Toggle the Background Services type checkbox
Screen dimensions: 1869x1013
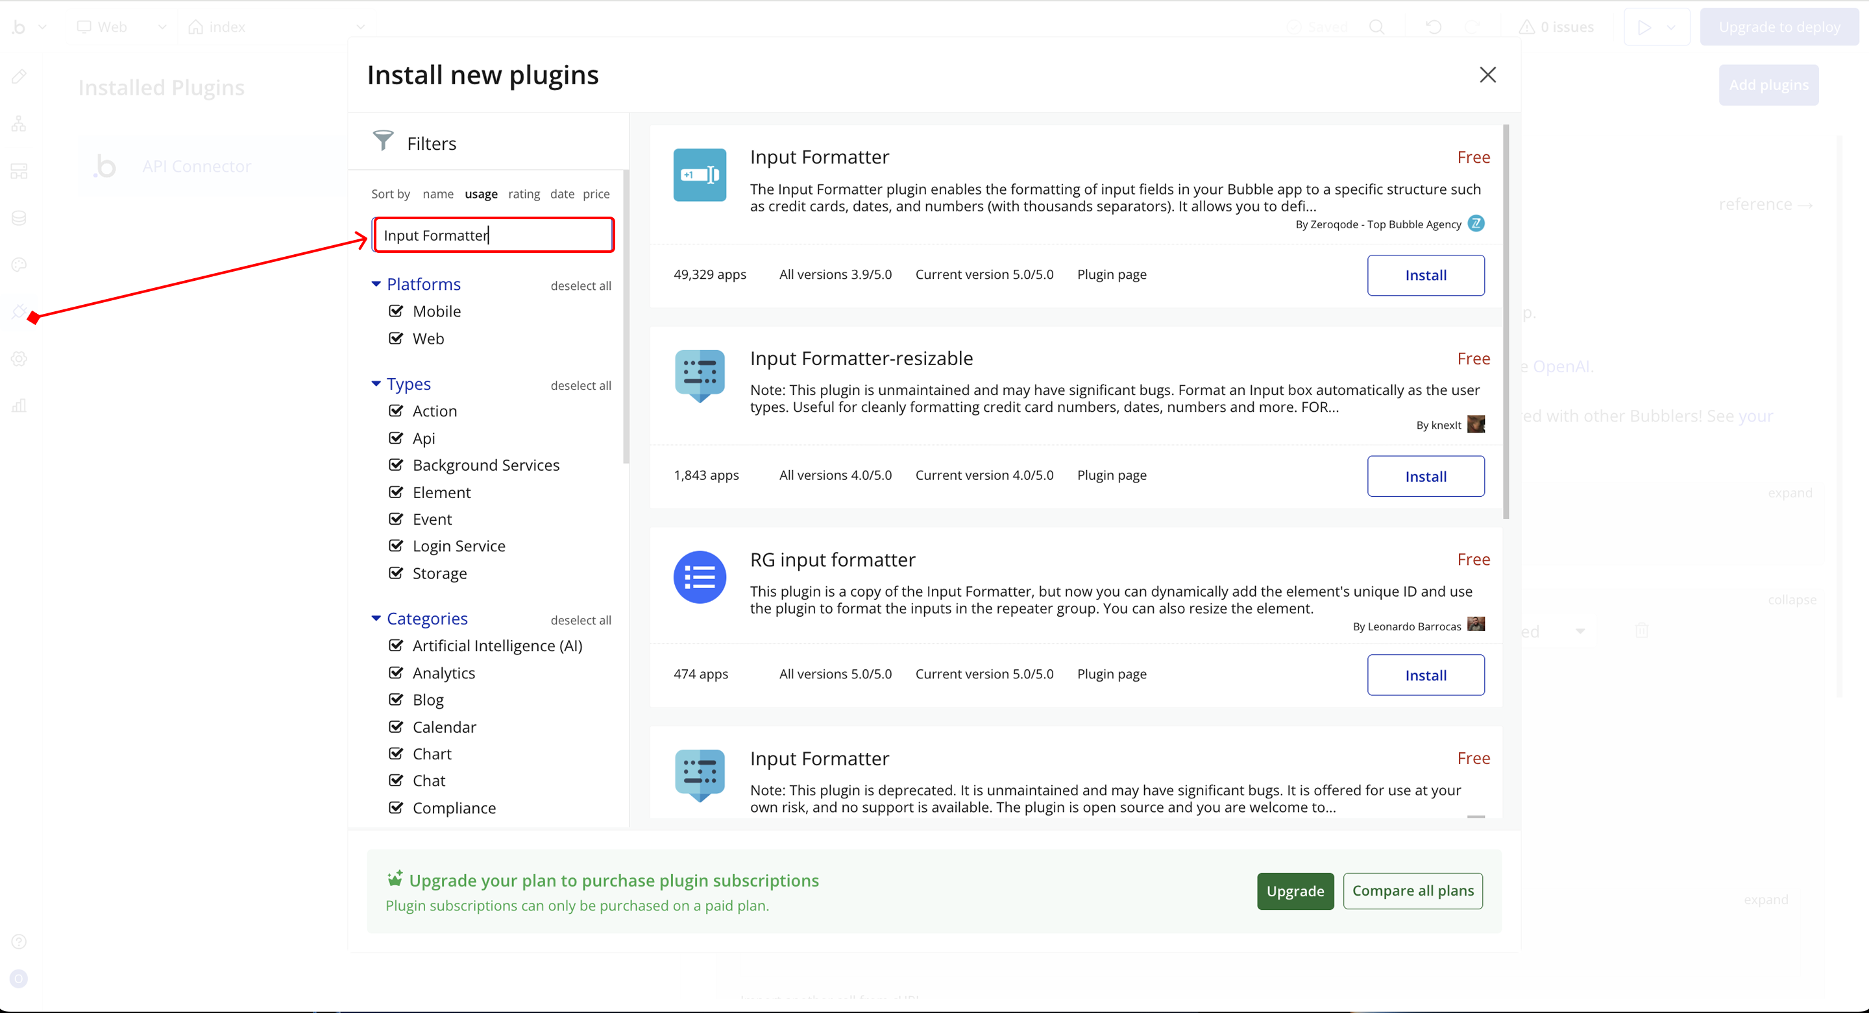[x=396, y=465]
